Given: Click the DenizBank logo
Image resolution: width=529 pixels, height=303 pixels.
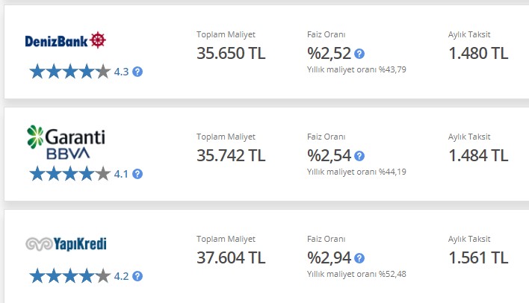Looking at the screenshot, I should [66, 40].
